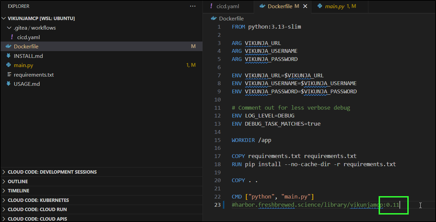Click the Python icon next to main.py in Explorer
Viewport: 436px width, 222px height.
point(9,65)
